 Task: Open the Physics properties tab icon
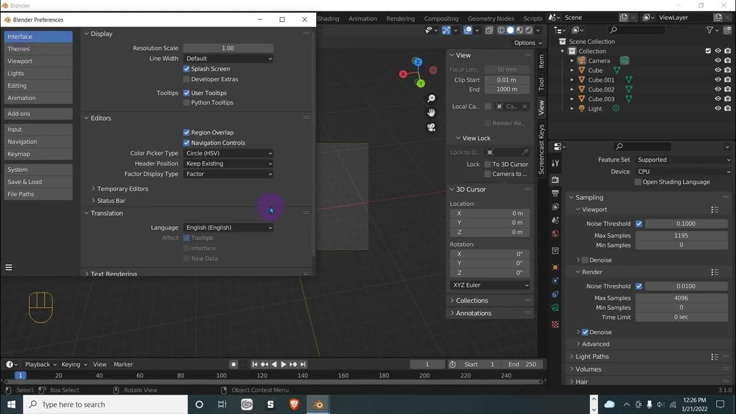[x=555, y=281]
